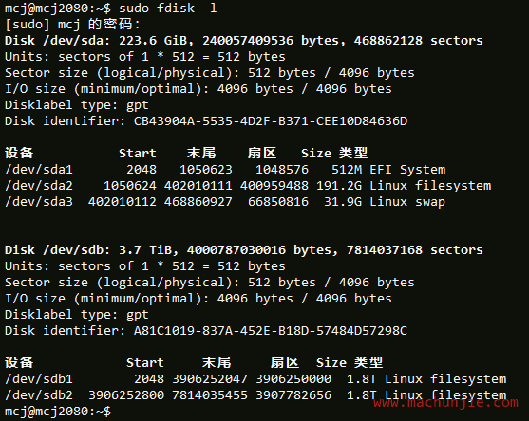Screen dimensions: 529x421
Task: Click the sdb disk identifier A81C1019 string
Action: point(271,330)
